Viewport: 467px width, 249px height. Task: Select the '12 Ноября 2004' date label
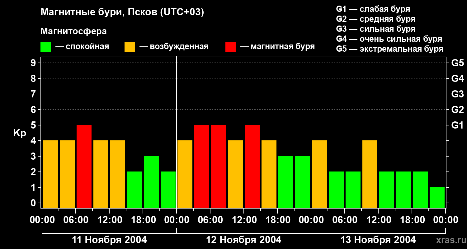[244, 240]
